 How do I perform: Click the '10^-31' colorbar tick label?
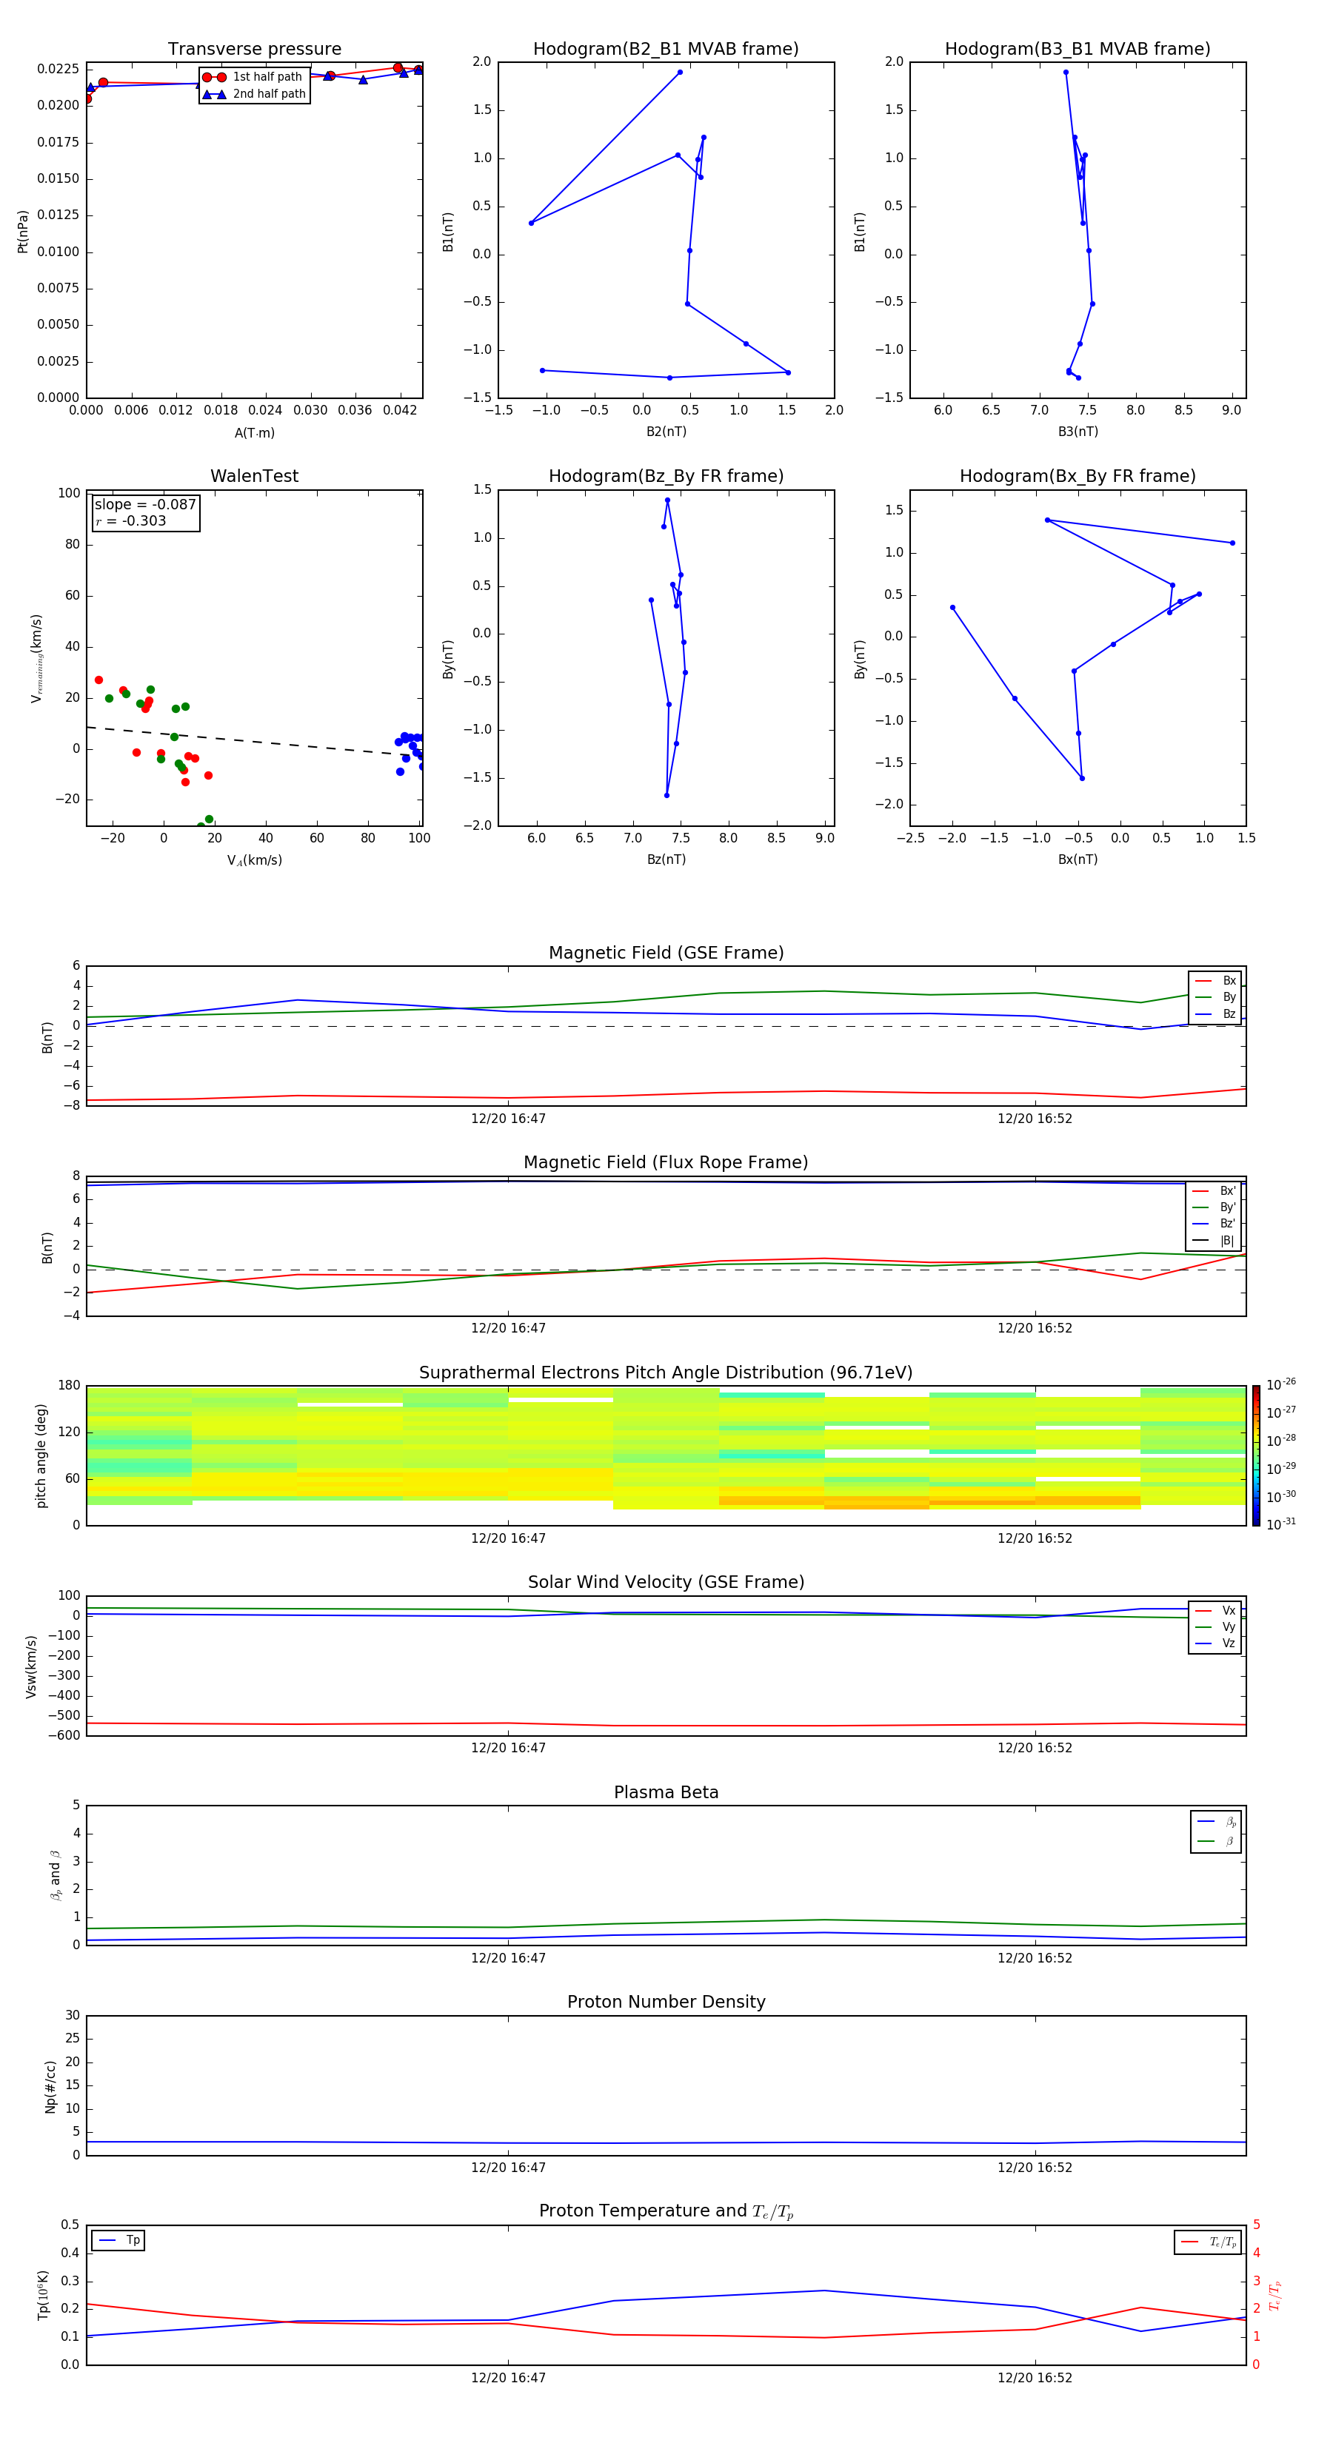(x=1281, y=1524)
